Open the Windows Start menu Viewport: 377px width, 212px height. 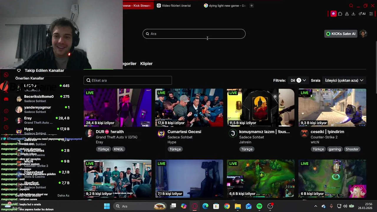(107, 206)
